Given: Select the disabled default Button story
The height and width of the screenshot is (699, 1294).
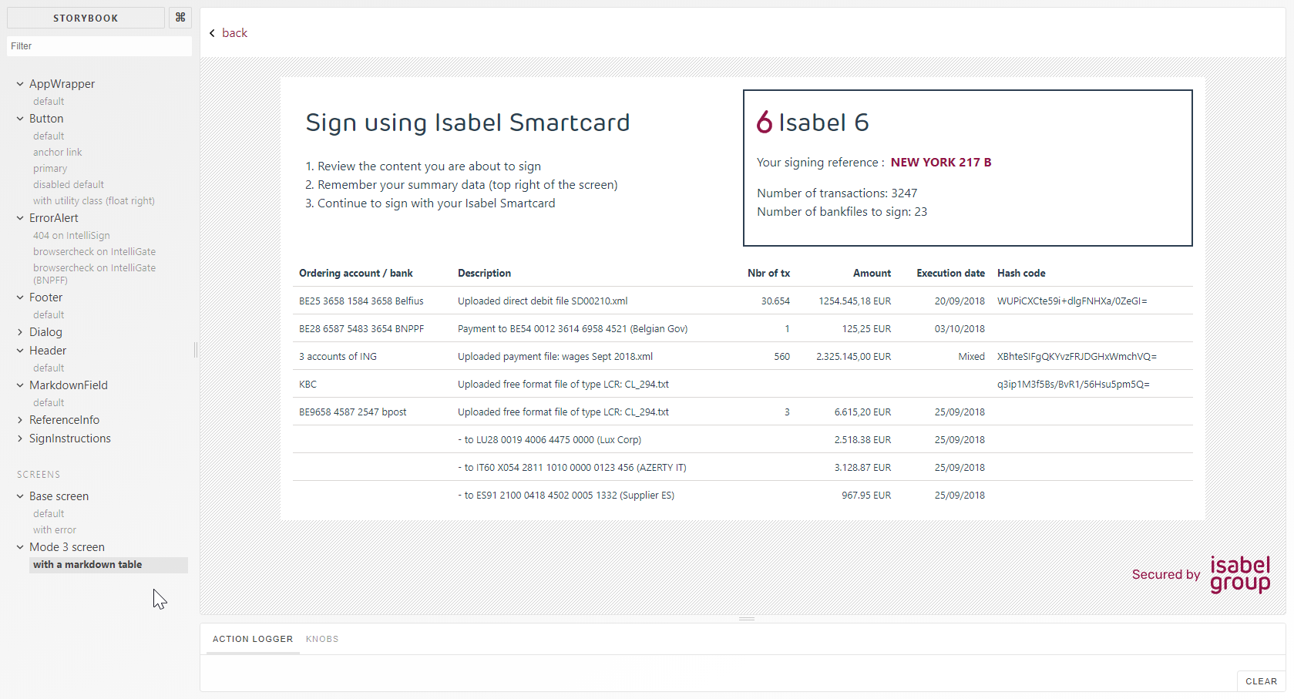Looking at the screenshot, I should [69, 185].
